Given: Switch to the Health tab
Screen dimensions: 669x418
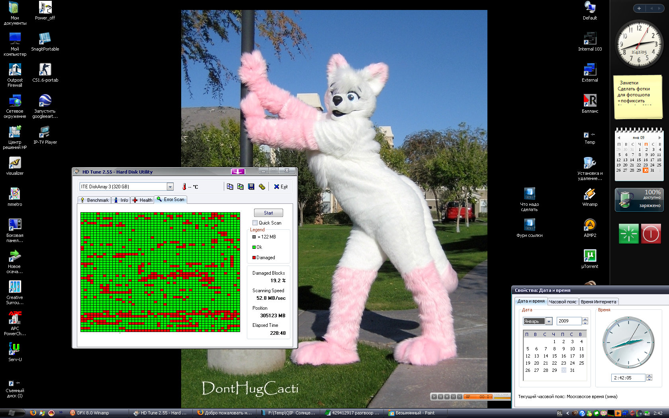Looking at the screenshot, I should click(143, 200).
